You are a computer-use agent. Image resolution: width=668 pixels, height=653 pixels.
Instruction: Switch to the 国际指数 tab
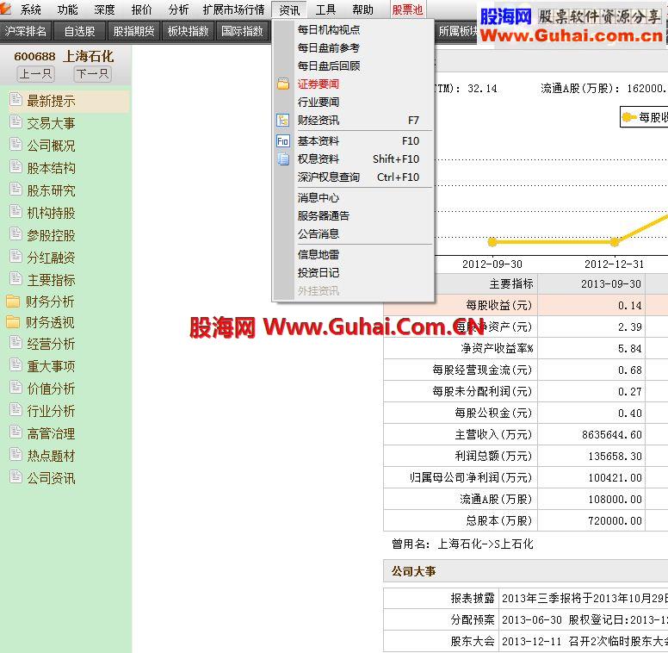click(242, 31)
